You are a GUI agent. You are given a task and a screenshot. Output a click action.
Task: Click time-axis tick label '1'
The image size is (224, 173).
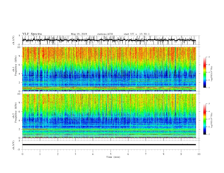click(x=40, y=154)
